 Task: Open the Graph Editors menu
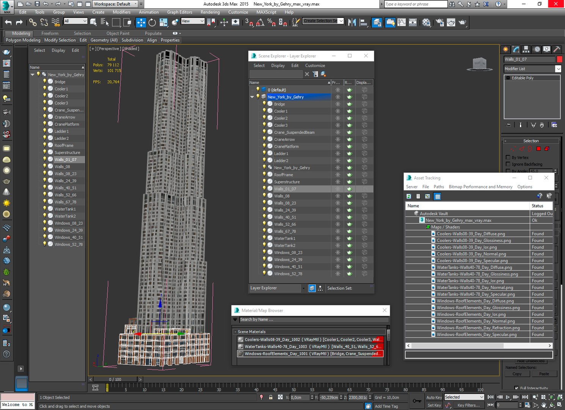click(x=180, y=12)
